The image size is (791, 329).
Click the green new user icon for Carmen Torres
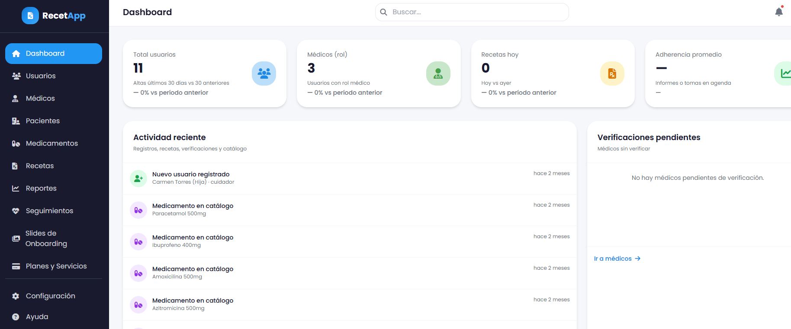coord(138,179)
